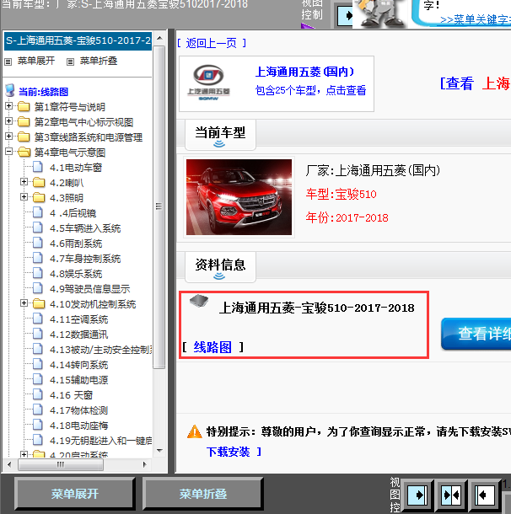Click the 4.17物体检测 document icon
511x514 pixels.
[x=38, y=410]
